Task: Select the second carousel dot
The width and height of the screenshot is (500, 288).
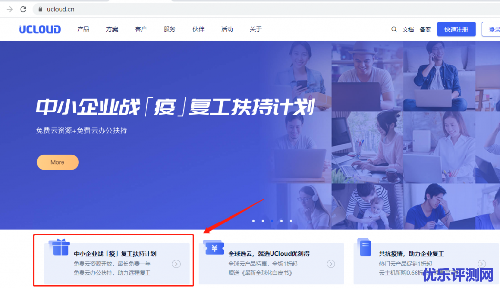Action: click(263, 221)
